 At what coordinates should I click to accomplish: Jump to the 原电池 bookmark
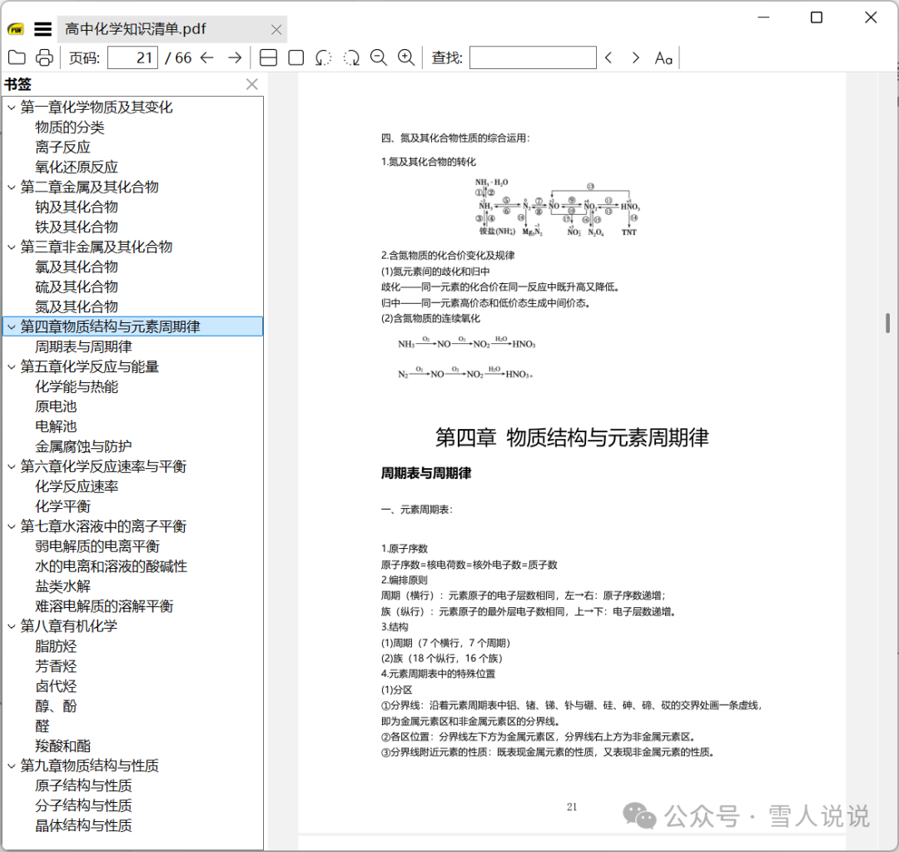[56, 406]
